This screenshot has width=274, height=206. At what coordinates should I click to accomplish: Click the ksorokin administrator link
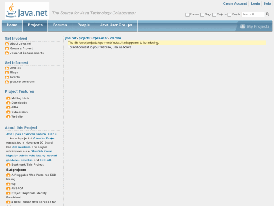[x=26, y=160]
